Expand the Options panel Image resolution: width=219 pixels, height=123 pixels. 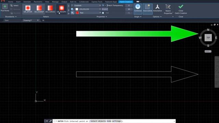pyautogui.click(x=157, y=17)
